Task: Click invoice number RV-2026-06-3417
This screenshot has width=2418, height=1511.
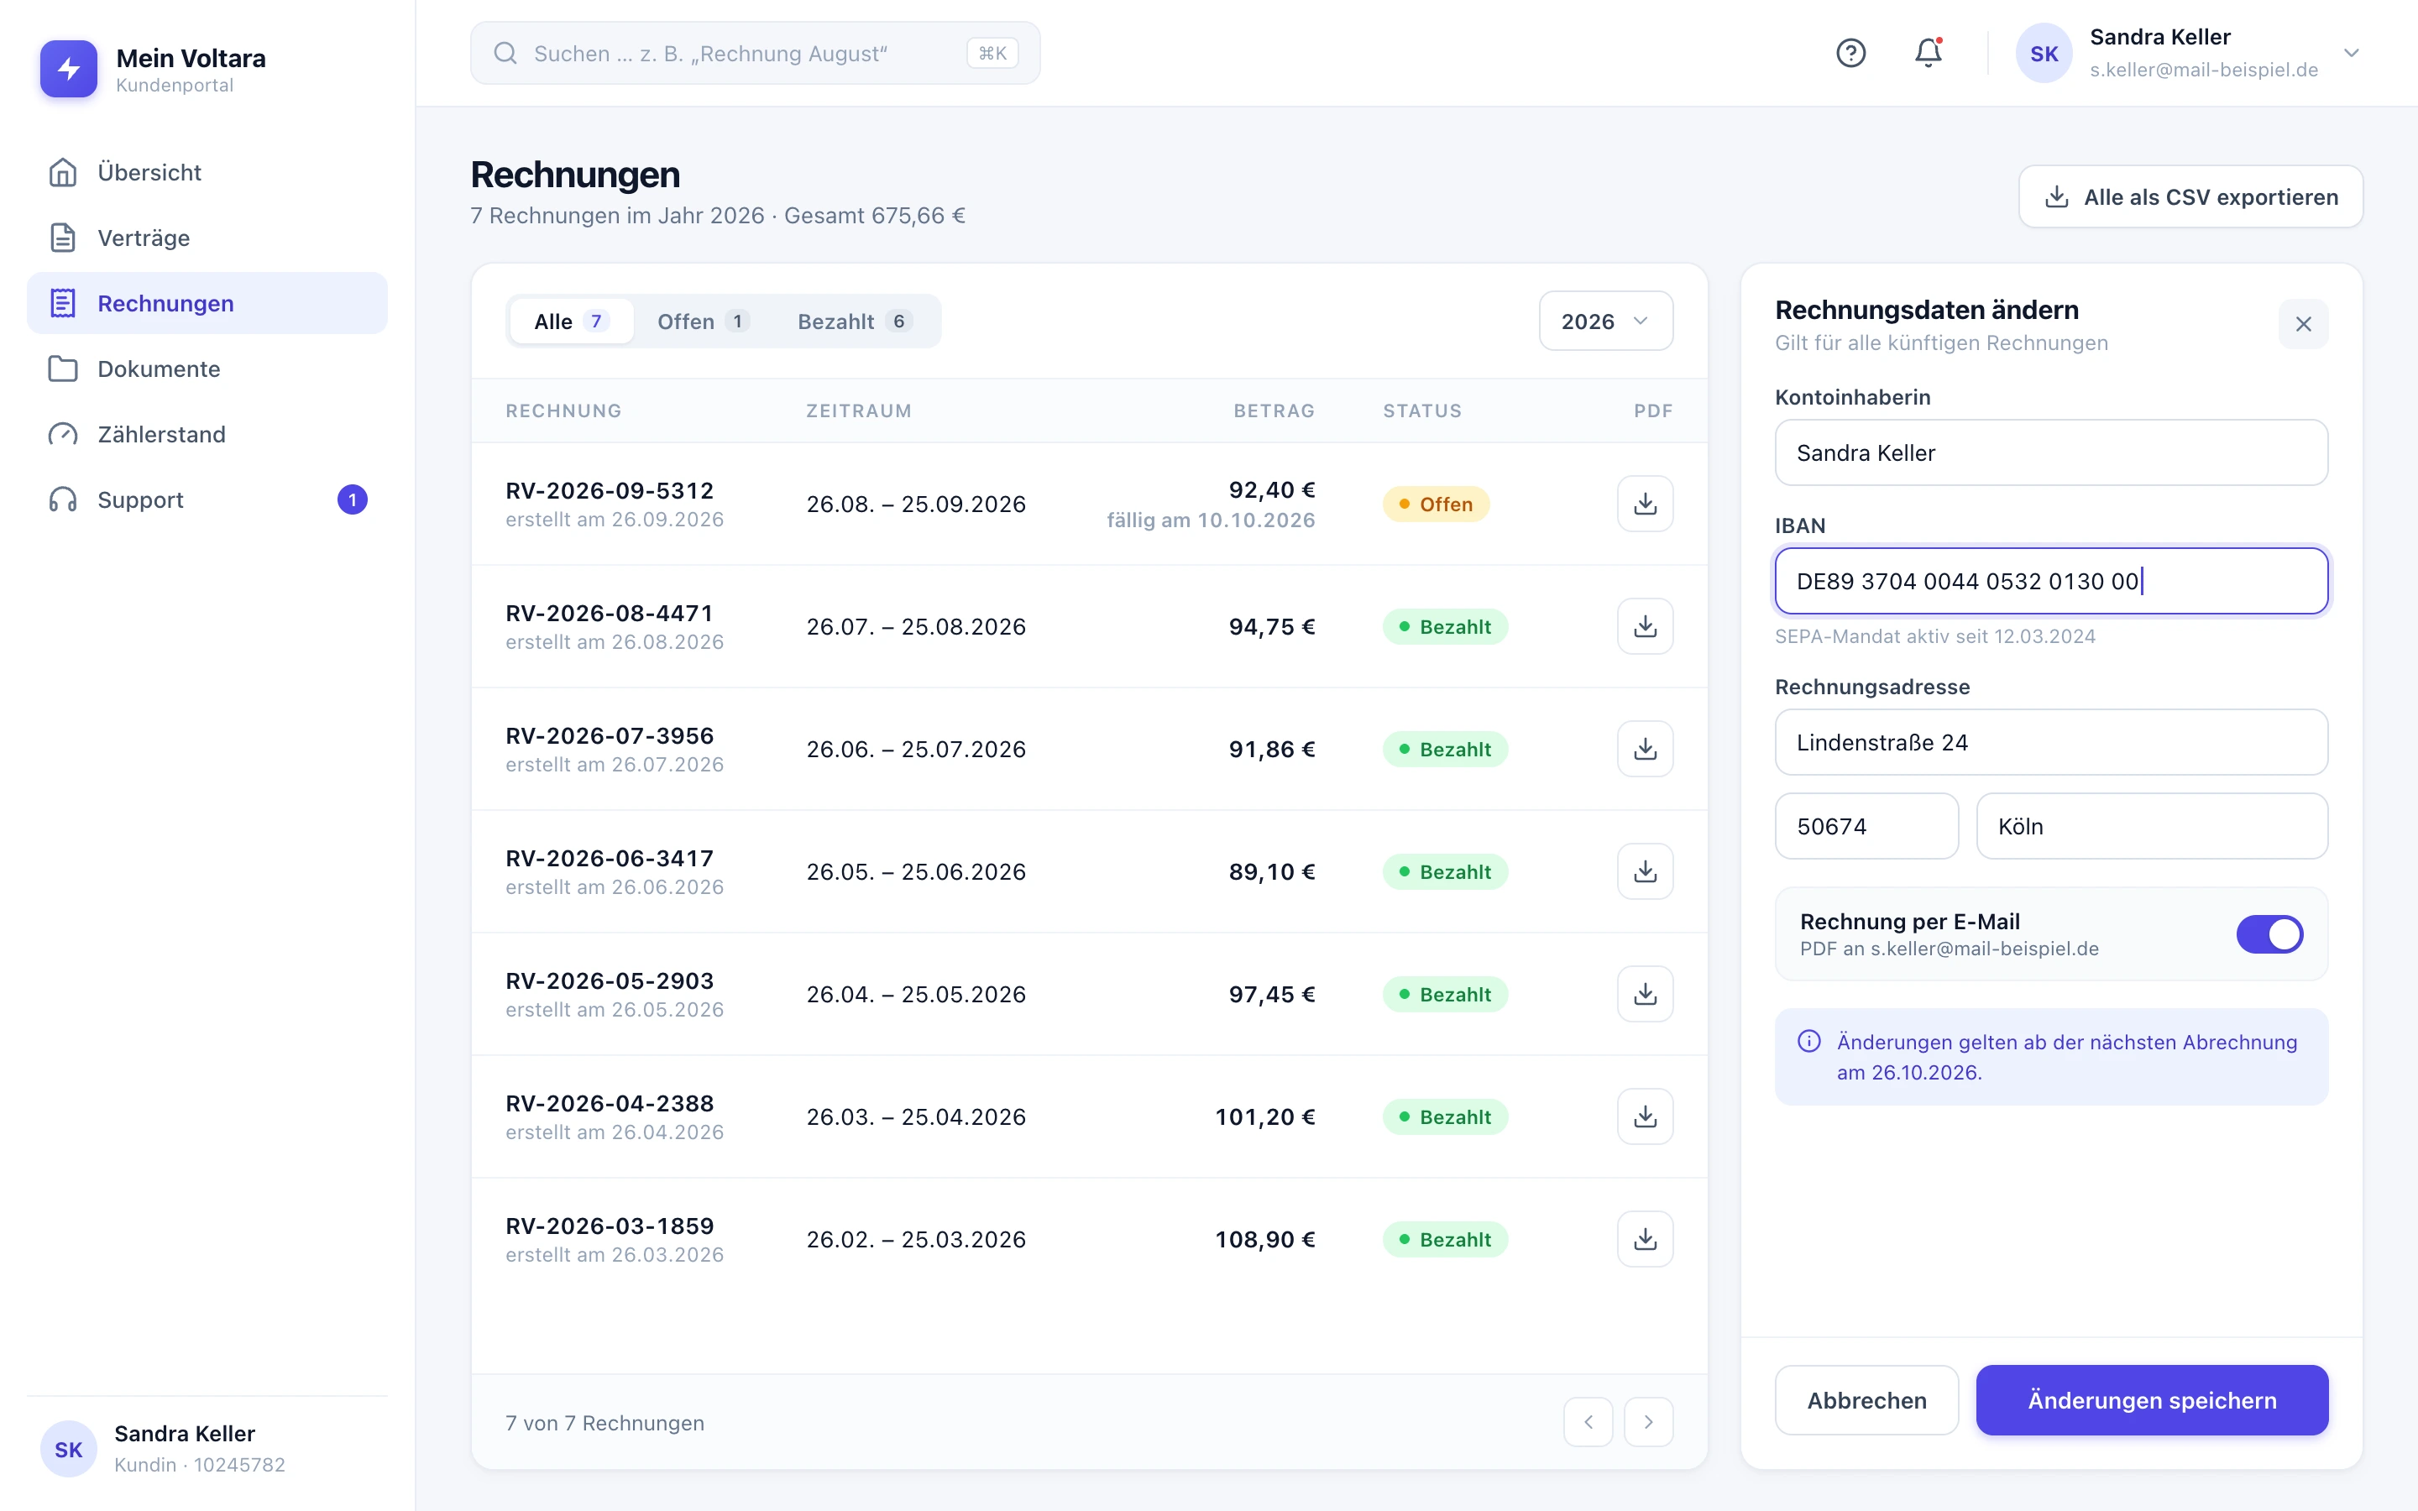Action: (610, 859)
